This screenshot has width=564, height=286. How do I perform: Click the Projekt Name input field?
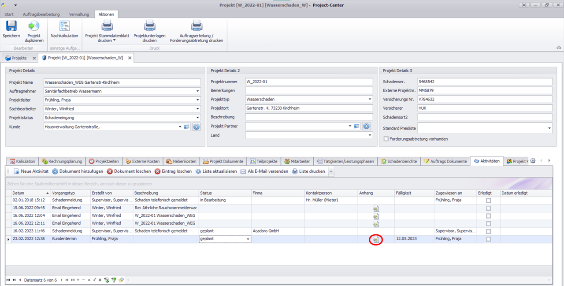[122, 82]
